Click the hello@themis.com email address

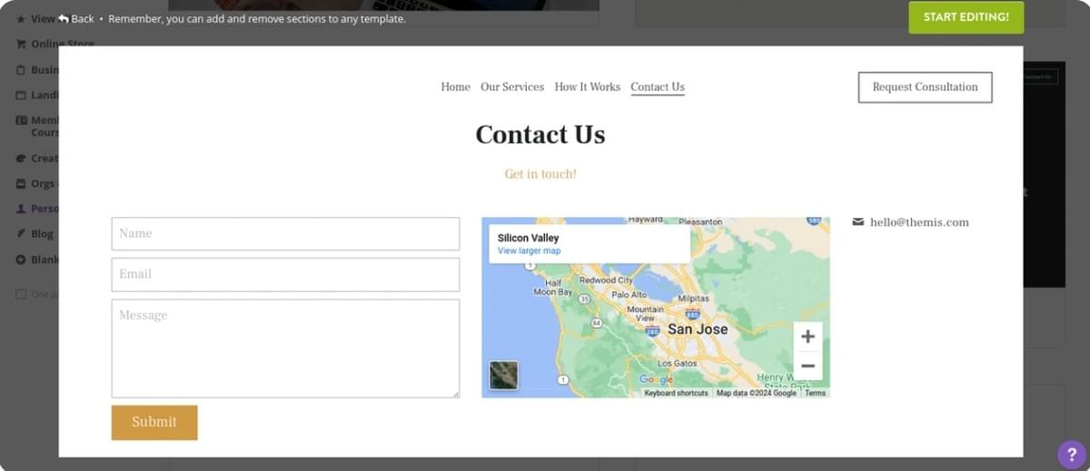[919, 222]
